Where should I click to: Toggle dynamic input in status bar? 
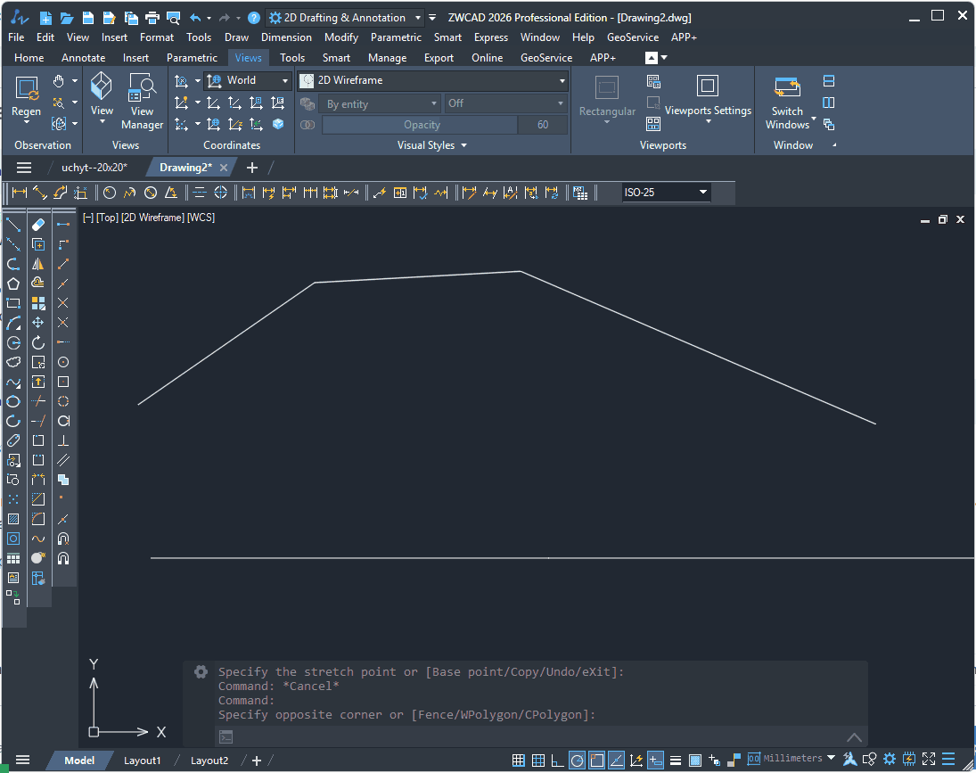[x=655, y=760]
